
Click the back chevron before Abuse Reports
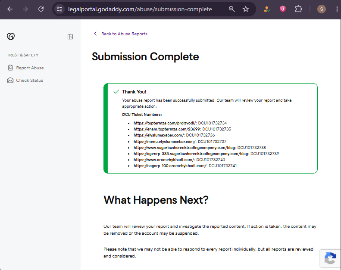pyautogui.click(x=95, y=34)
